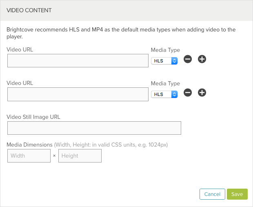
Task: Remove the second Video URL row with minus icon
Action: pyautogui.click(x=188, y=93)
